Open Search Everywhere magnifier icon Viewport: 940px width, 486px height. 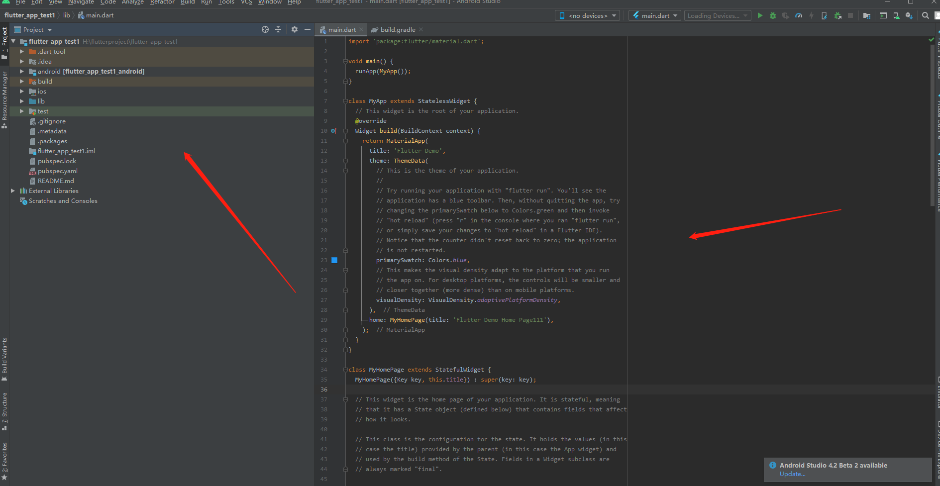[926, 15]
